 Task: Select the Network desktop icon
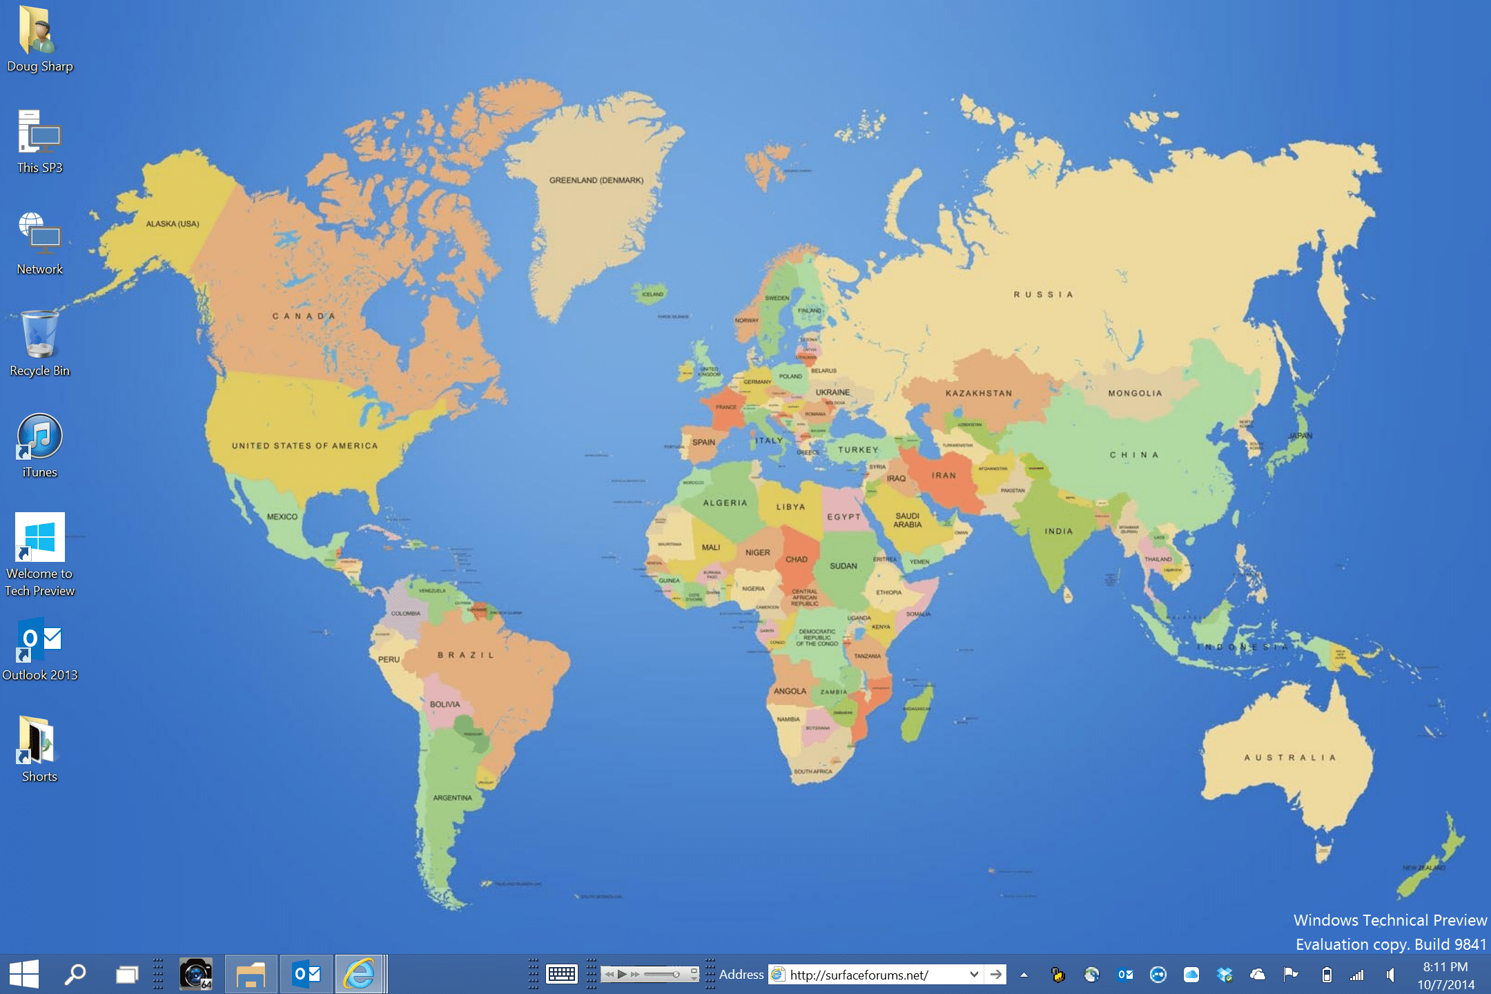(x=39, y=243)
